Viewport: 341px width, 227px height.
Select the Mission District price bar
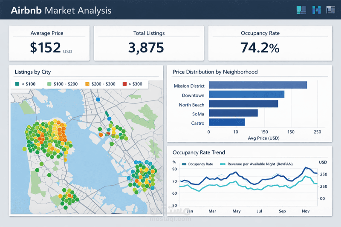point(258,85)
